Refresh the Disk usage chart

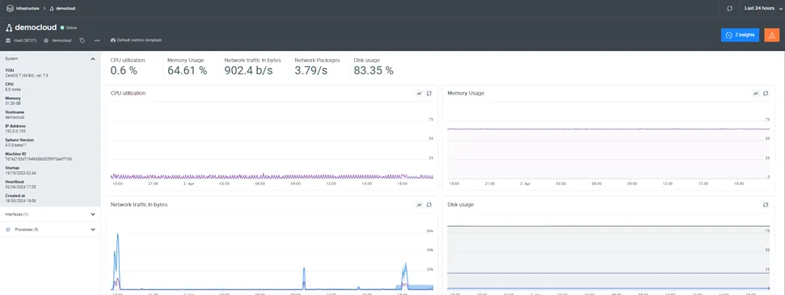pos(766,204)
